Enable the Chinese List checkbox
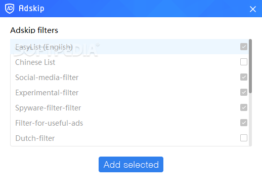This screenshot has width=262, height=188. 244,62
